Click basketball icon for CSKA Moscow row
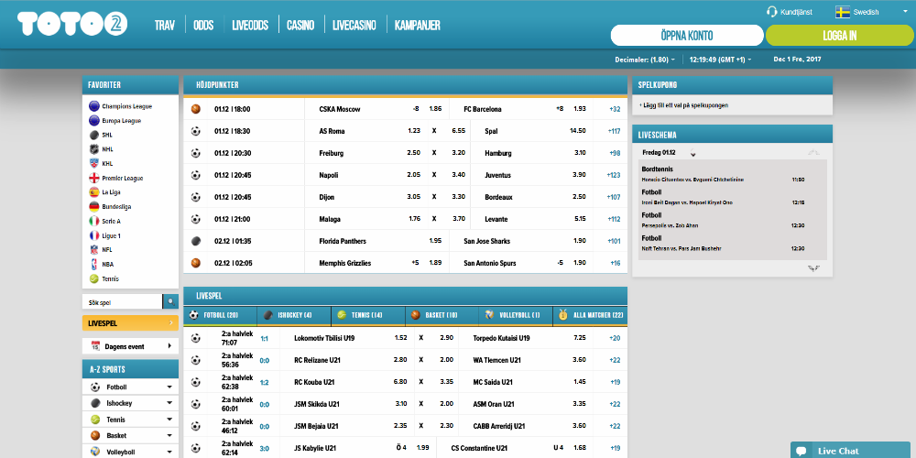 [x=196, y=109]
